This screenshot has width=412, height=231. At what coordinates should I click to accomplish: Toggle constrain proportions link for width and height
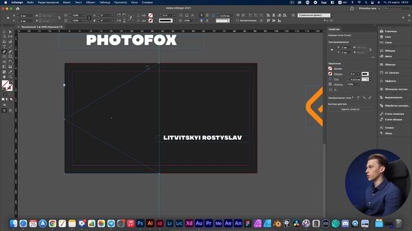59,18
